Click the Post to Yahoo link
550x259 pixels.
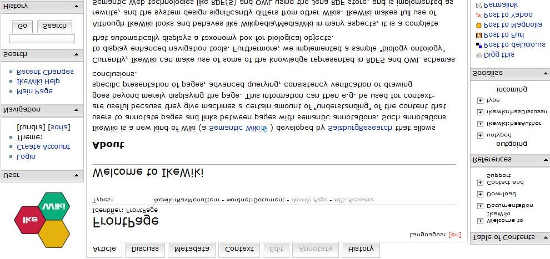coord(508,15)
